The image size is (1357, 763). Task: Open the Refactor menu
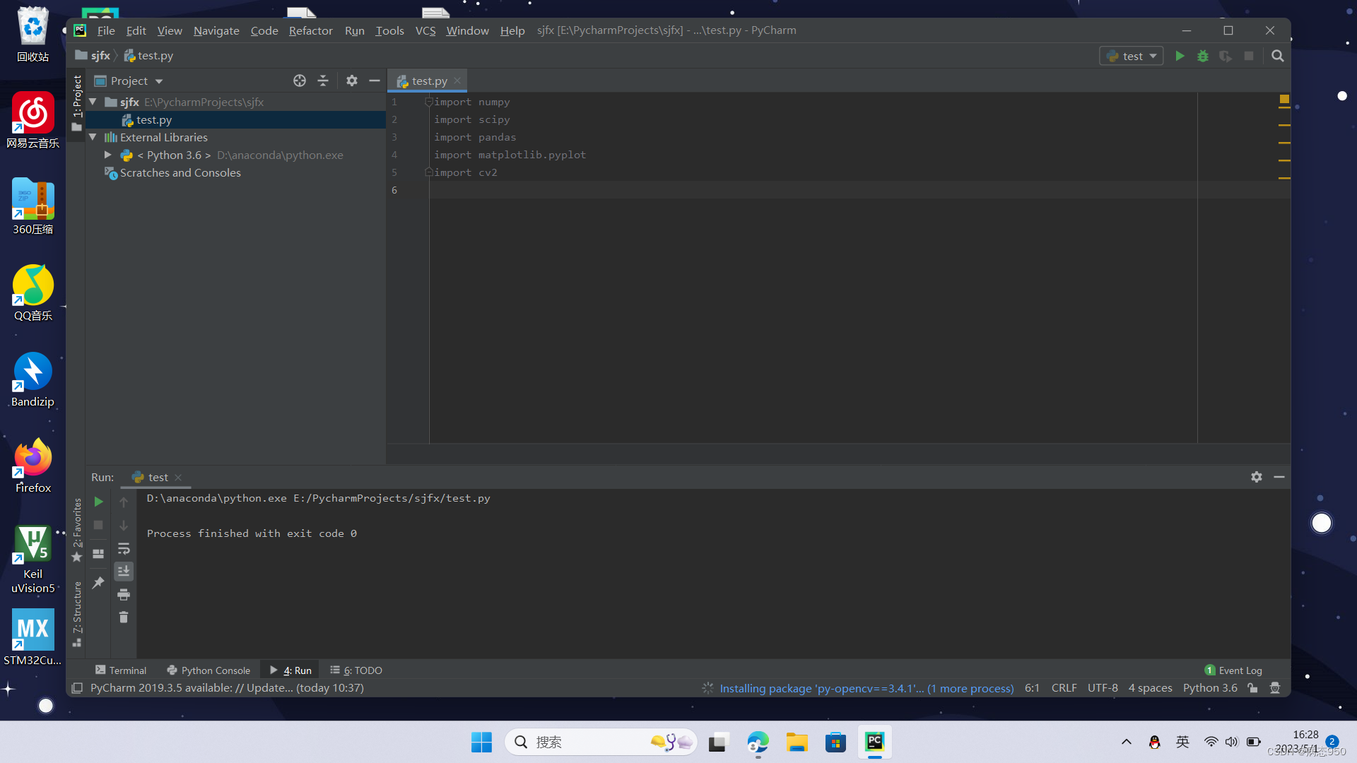310,30
